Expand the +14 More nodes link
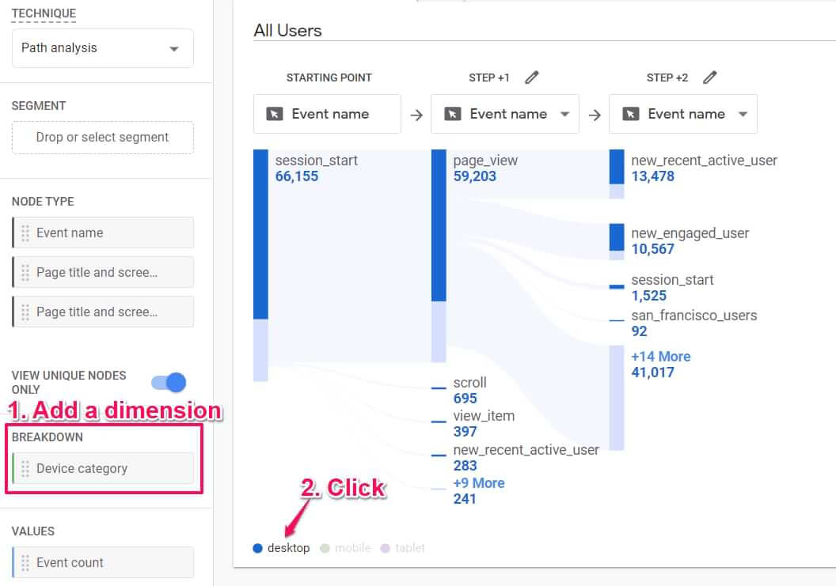This screenshot has height=586, width=836. 660,357
